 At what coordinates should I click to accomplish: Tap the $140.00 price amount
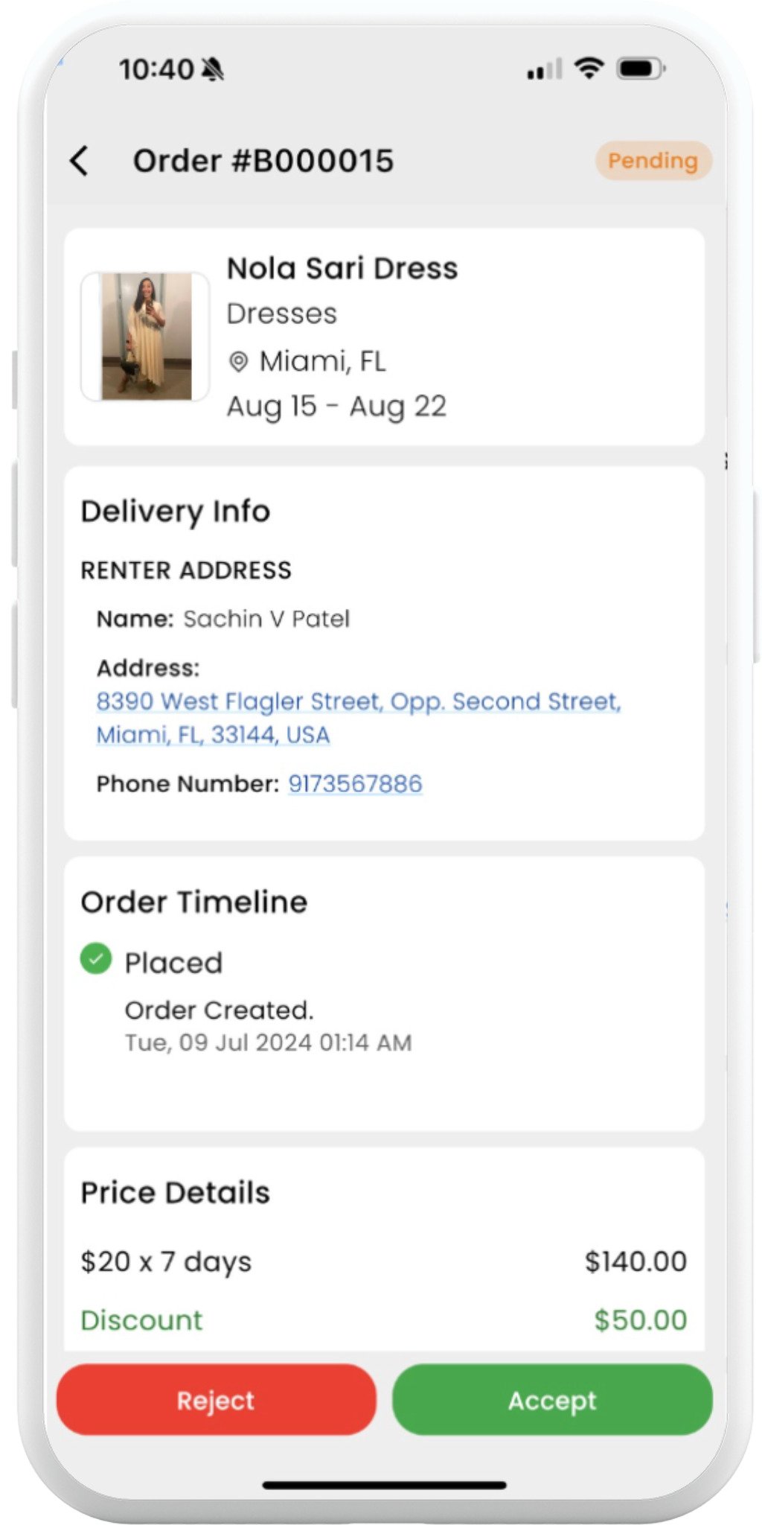coord(635,1261)
